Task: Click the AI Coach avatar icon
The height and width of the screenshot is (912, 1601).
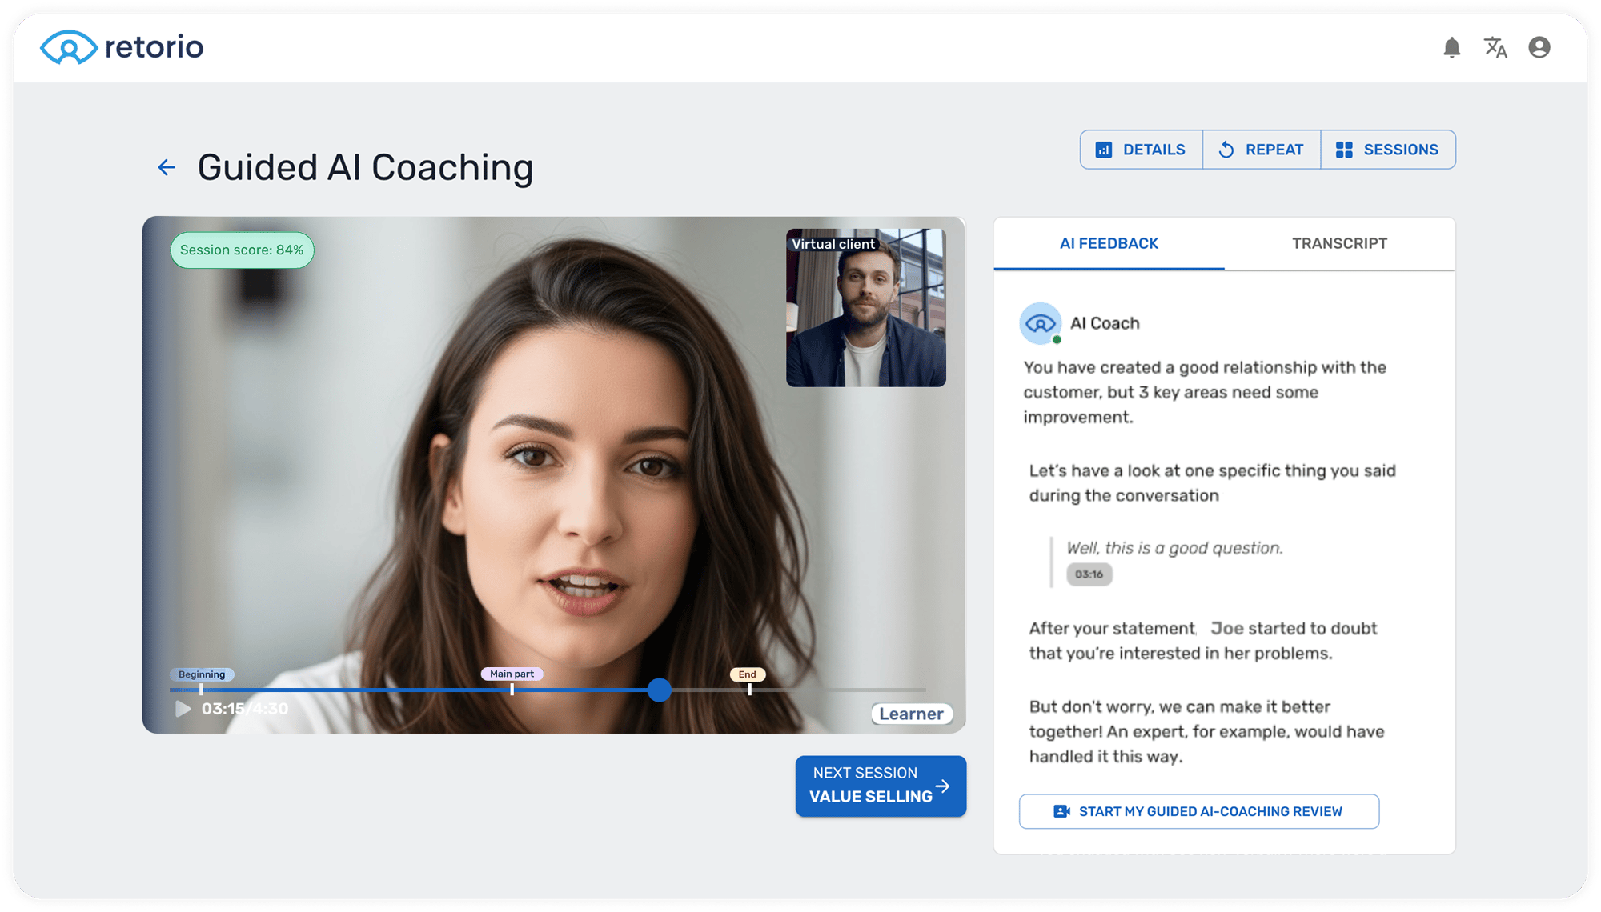Action: pos(1040,323)
